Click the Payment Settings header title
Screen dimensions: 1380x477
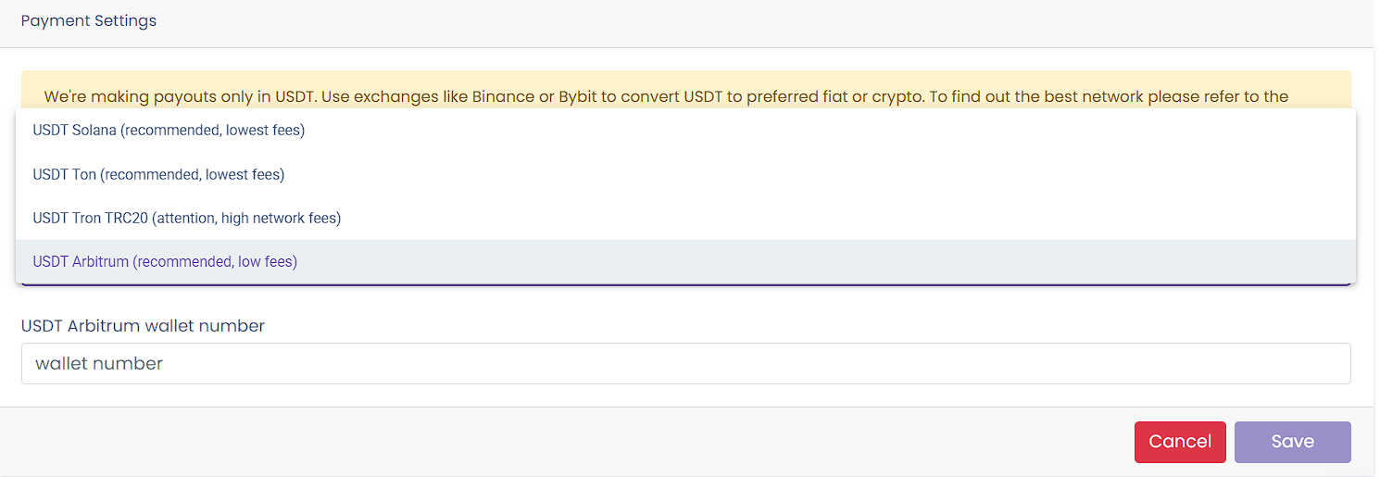pos(89,20)
